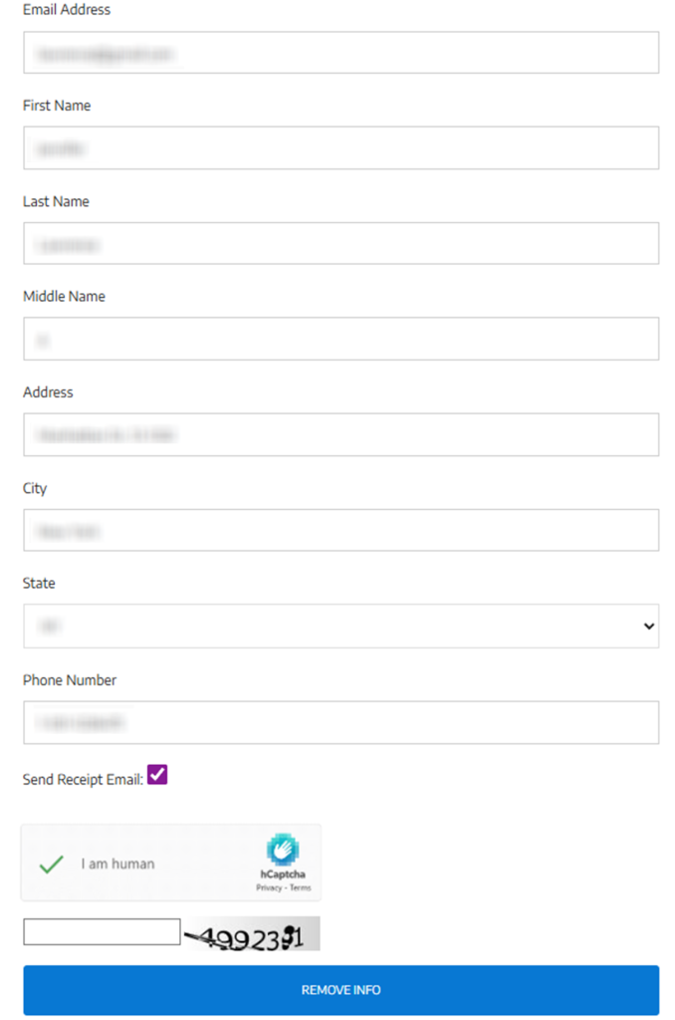This screenshot has height=1020, width=675.
Task: Open the State selection dropdown
Action: click(340, 626)
